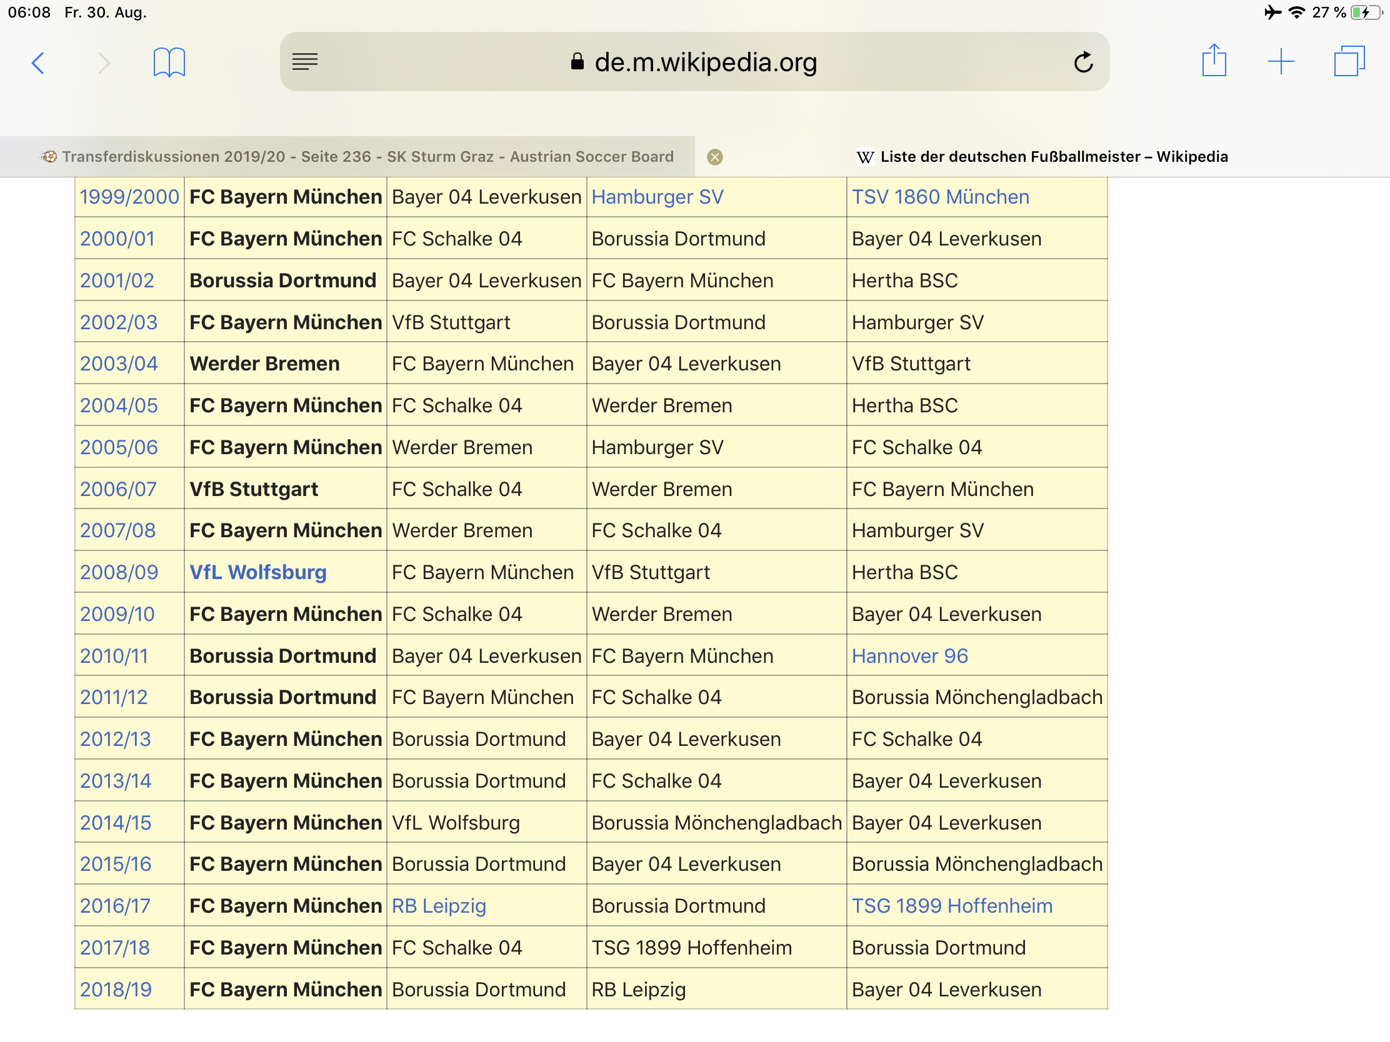Viewport: 1390px width, 1042px height.
Task: Open the 2015/16 season link
Action: coord(116,864)
